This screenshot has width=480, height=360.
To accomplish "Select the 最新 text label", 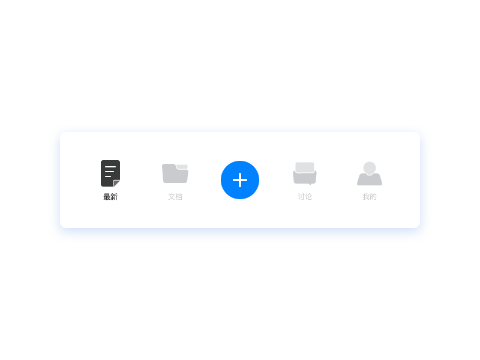I will point(110,197).
